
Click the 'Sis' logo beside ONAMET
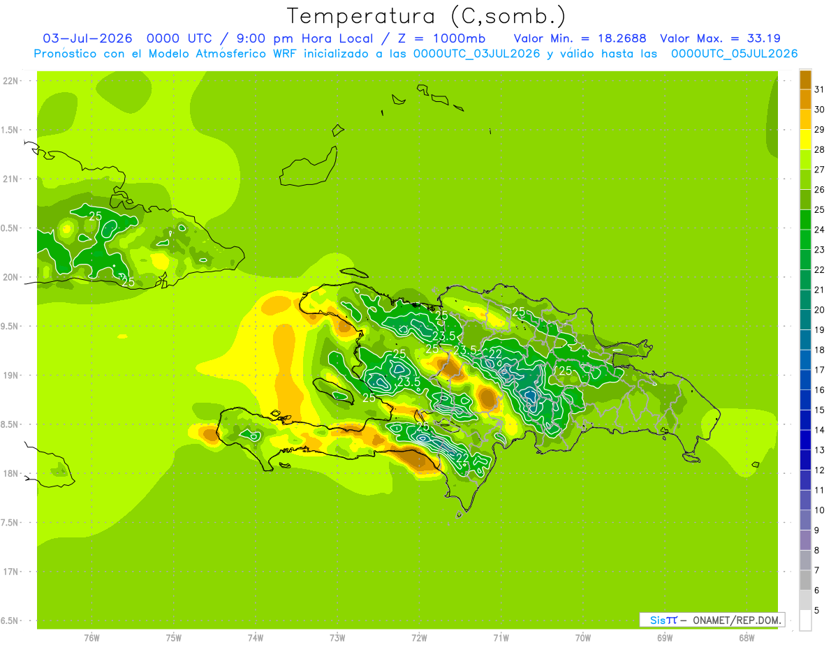[x=659, y=620]
